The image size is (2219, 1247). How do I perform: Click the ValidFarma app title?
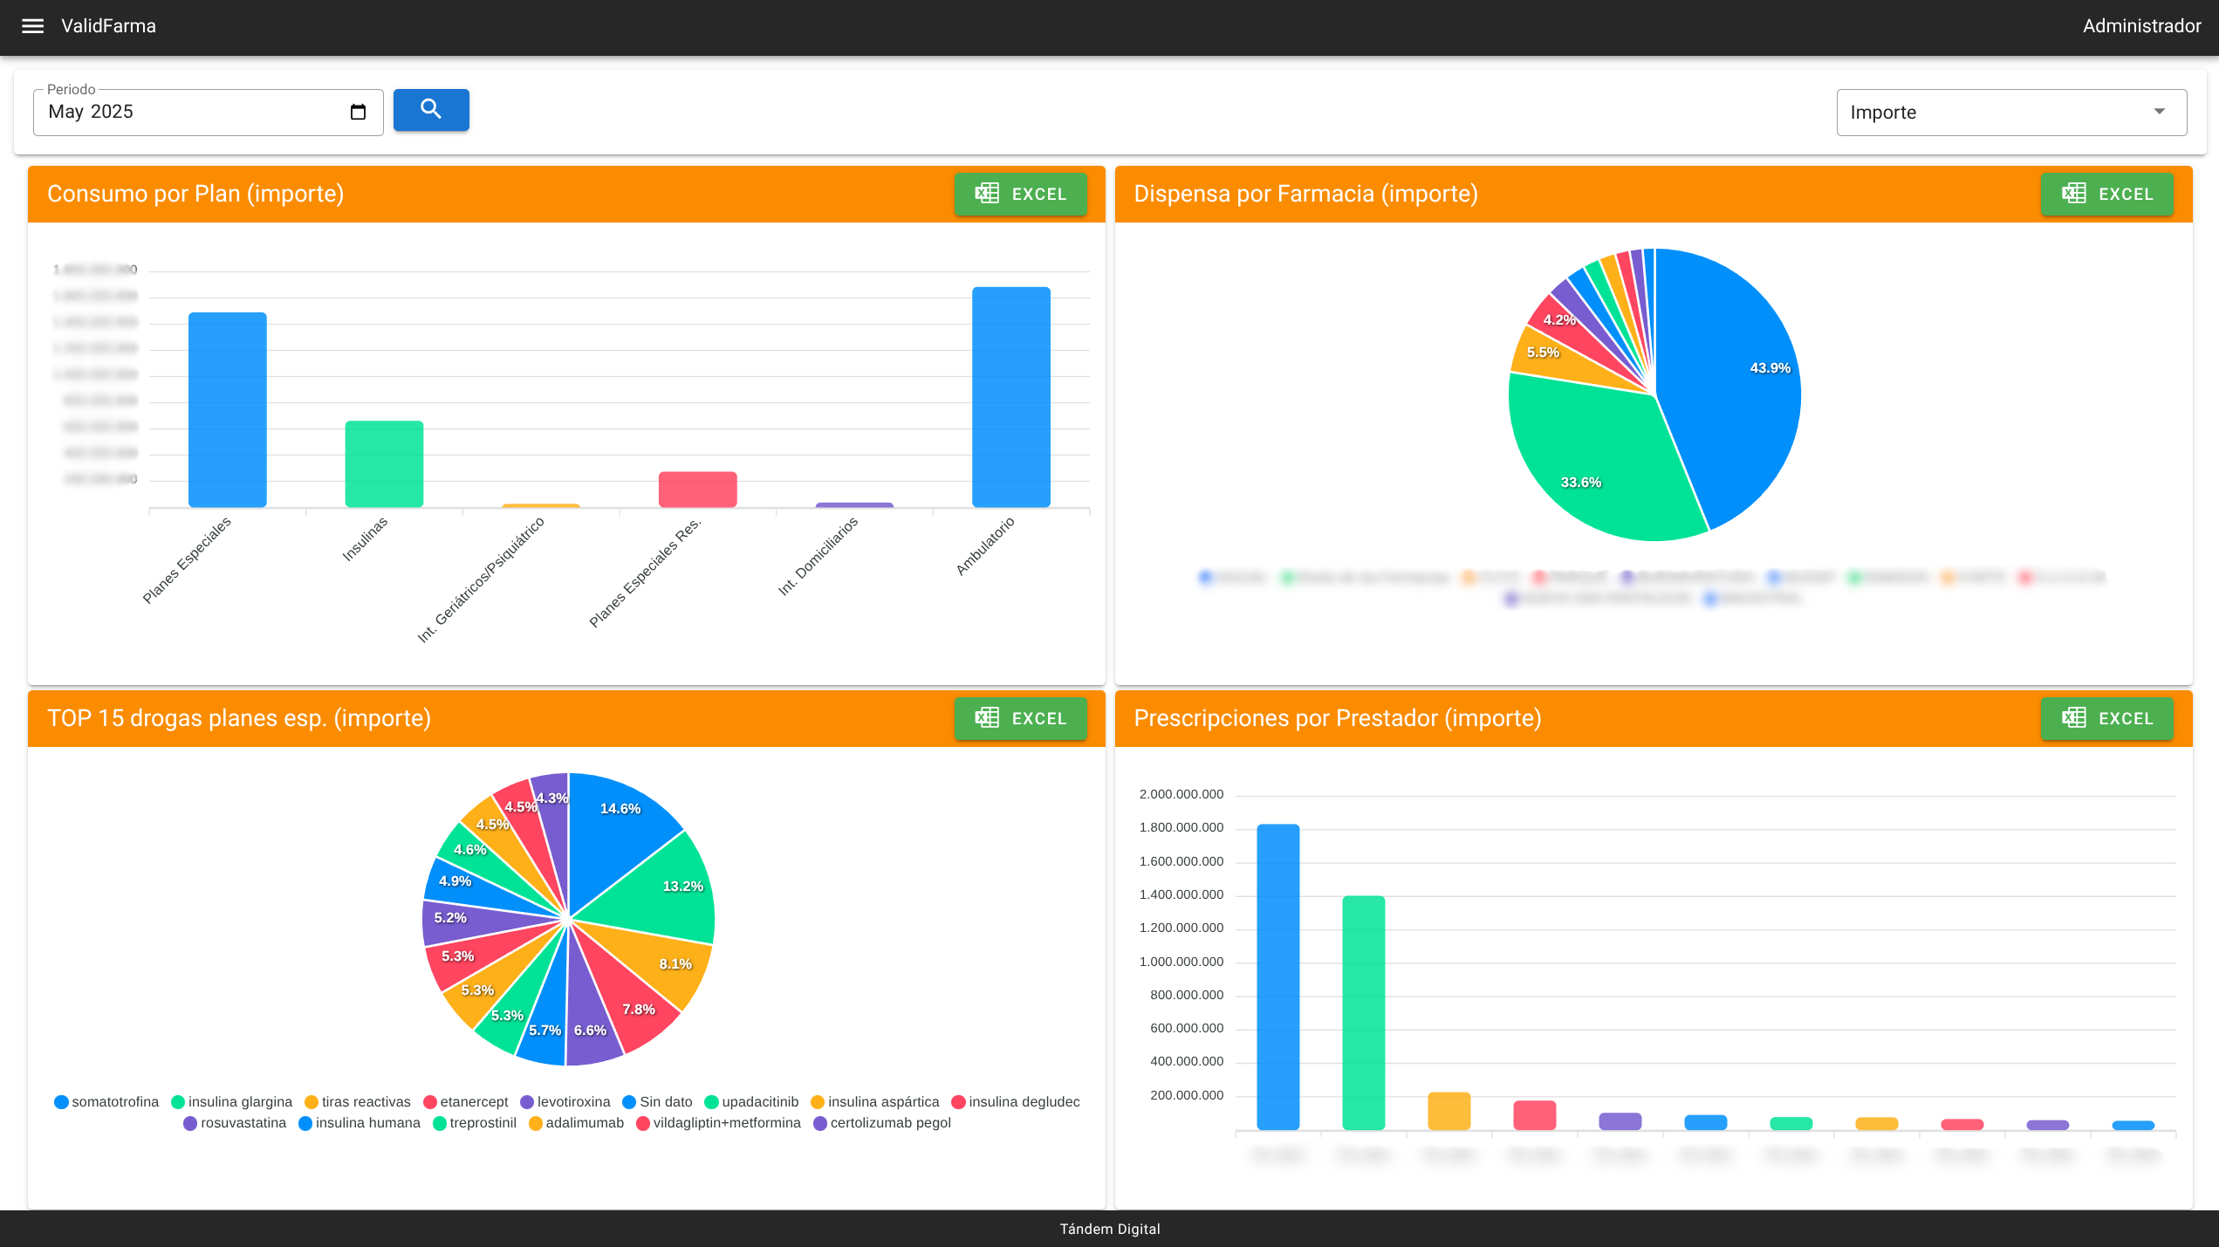(x=108, y=26)
